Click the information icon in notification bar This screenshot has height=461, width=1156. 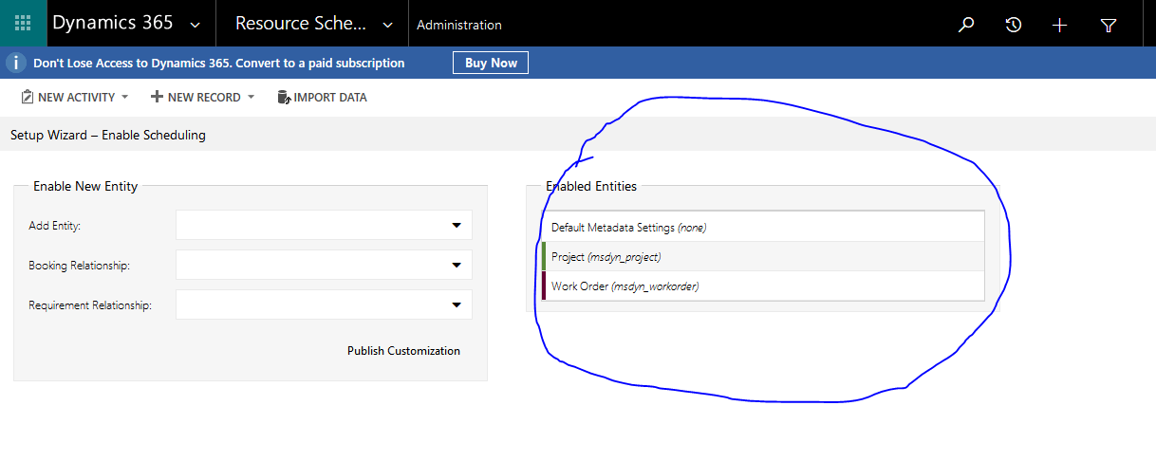(15, 63)
